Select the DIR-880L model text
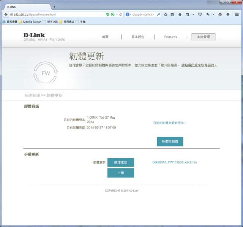The width and height of the screenshot is (243, 227). (30, 40)
